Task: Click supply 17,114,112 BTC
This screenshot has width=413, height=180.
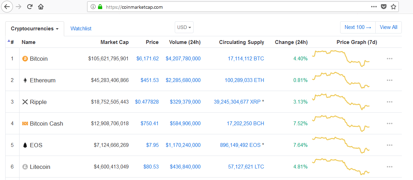Action: pyautogui.click(x=246, y=59)
